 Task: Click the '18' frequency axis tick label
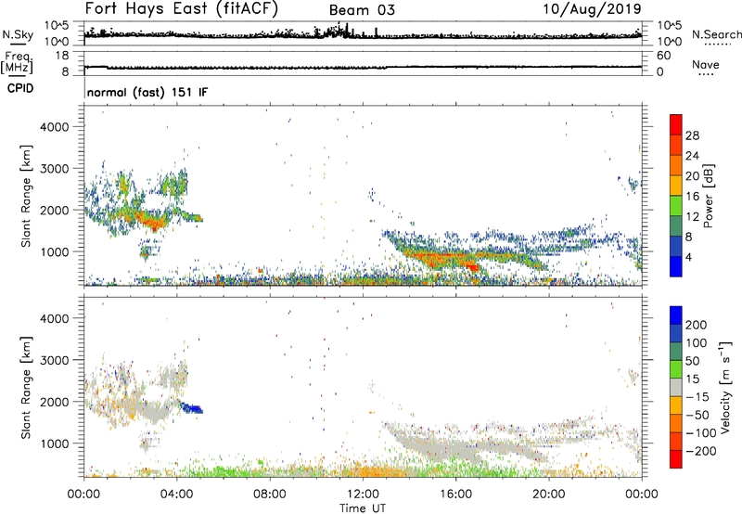[62, 56]
